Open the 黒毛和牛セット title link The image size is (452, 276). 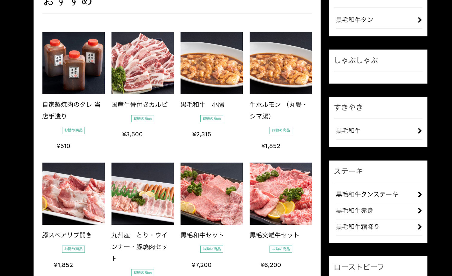coord(202,235)
